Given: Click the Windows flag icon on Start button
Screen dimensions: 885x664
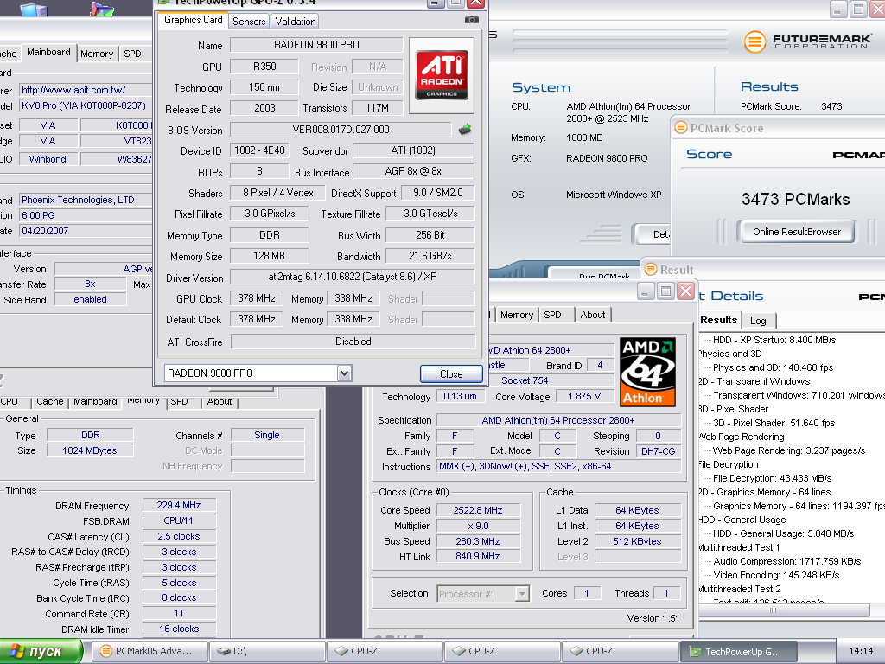Looking at the screenshot, I should point(17,651).
